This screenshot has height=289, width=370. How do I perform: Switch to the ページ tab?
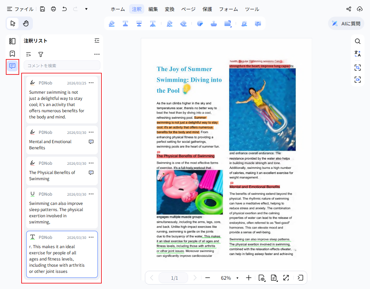(x=188, y=9)
